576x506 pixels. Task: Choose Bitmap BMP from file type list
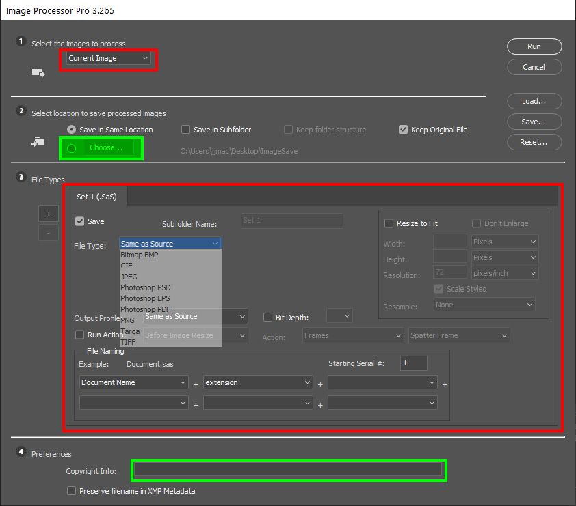click(x=171, y=255)
